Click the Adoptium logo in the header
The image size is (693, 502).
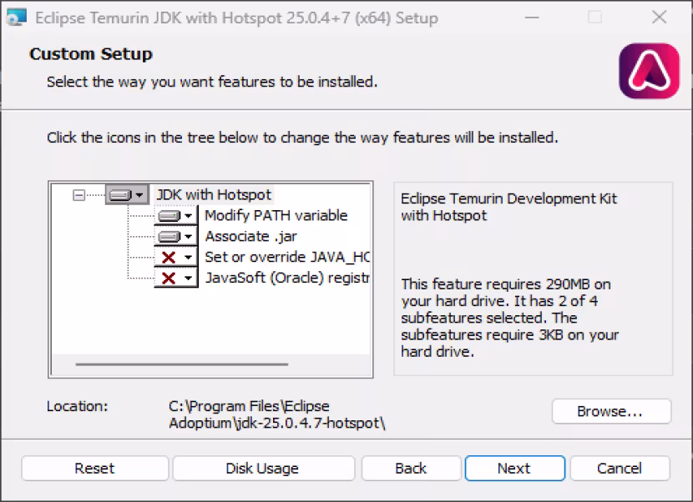tap(650, 71)
